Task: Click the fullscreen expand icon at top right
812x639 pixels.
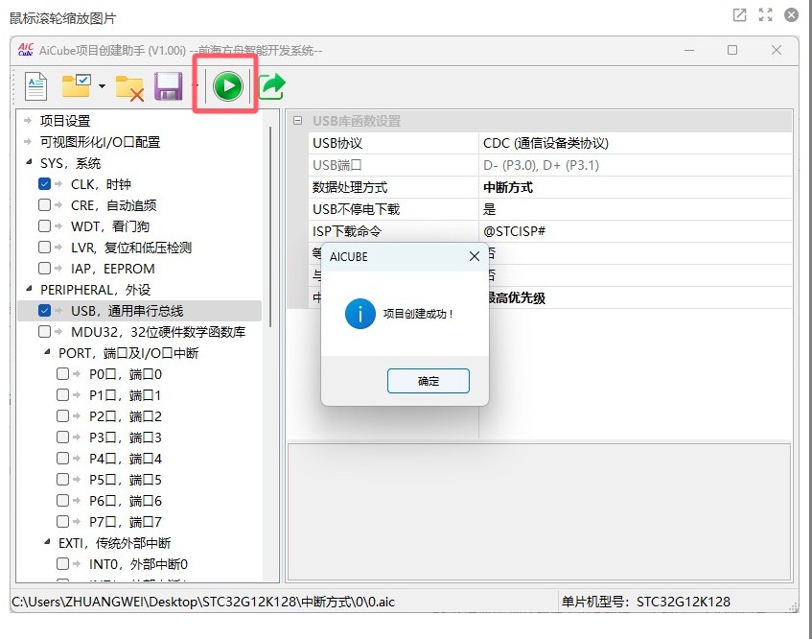Action: 765,15
